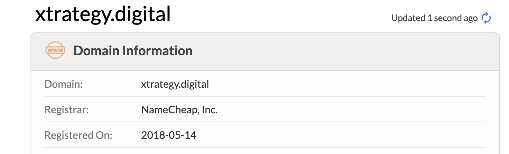
Task: Click the 'Updated 1 second ago' text
Action: (434, 18)
